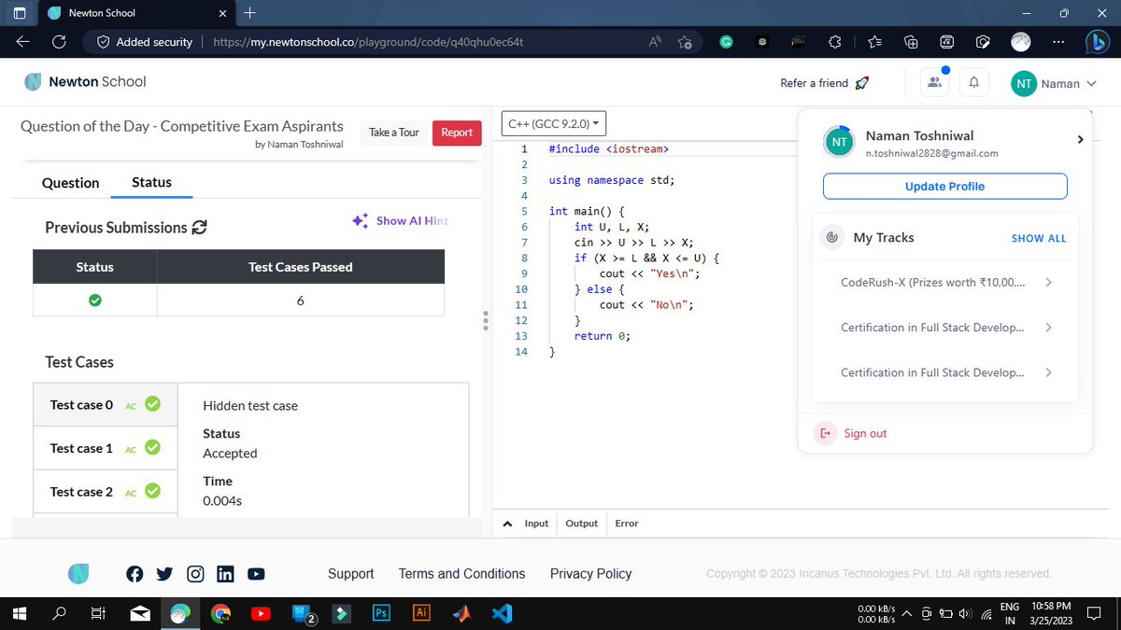The image size is (1121, 630).
Task: Click the Newton School footer logo
Action: tap(79, 574)
